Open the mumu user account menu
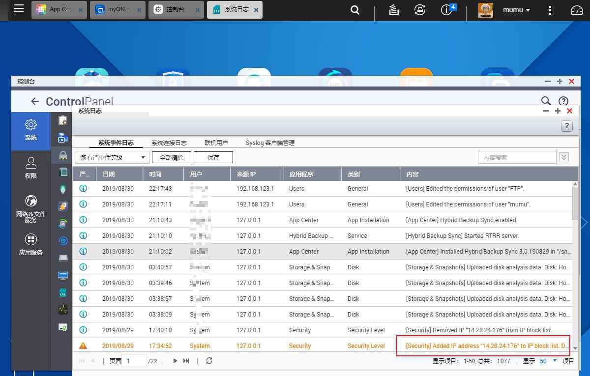The height and width of the screenshot is (376, 590). point(516,10)
